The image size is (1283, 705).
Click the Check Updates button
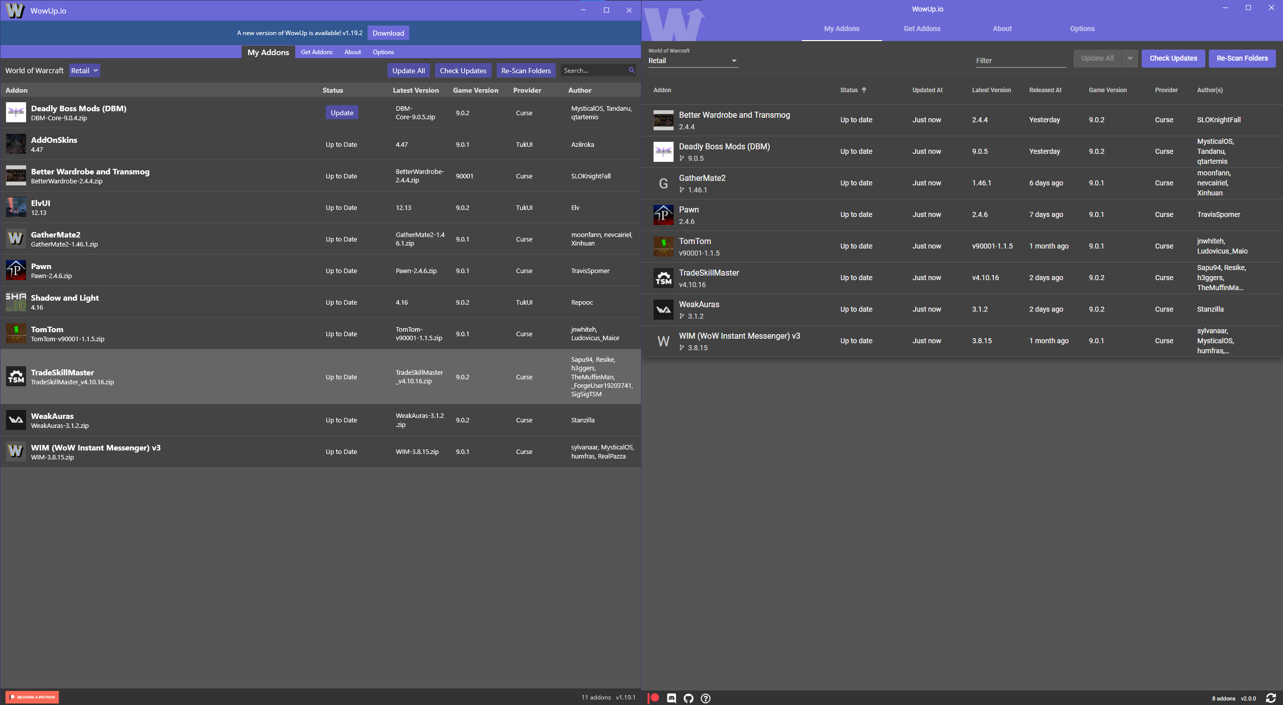click(463, 70)
